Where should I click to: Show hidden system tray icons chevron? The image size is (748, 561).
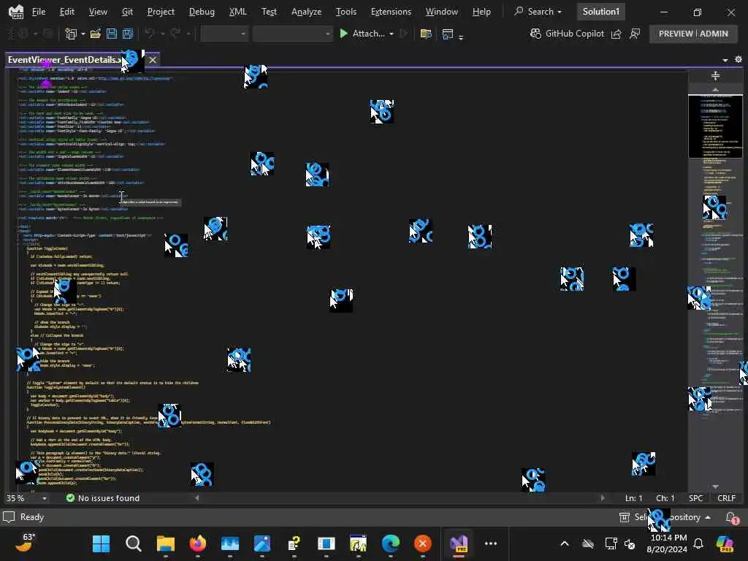point(565,543)
